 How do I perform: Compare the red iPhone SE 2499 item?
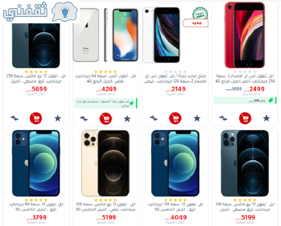click(x=223, y=118)
